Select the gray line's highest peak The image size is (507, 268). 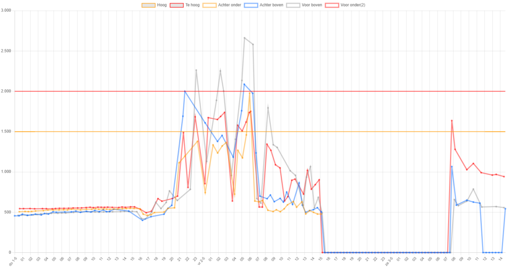(245, 38)
